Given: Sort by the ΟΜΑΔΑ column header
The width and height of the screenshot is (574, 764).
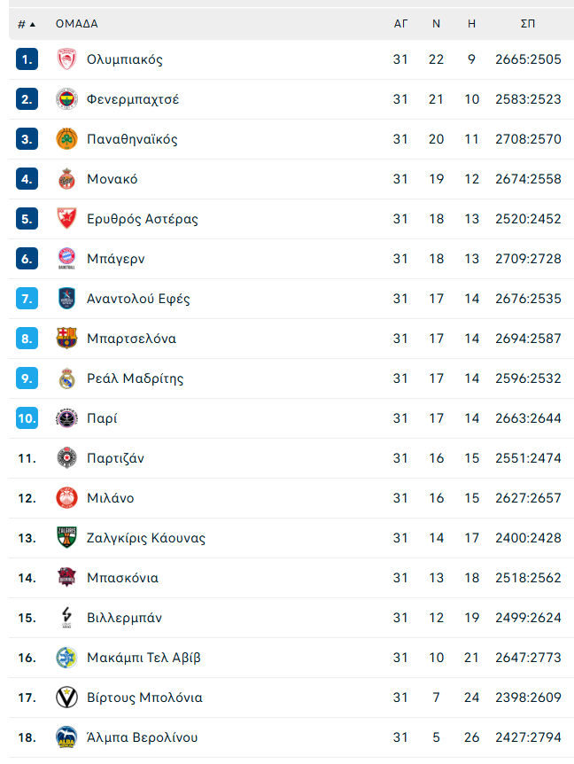Looking at the screenshot, I should click(x=77, y=24).
